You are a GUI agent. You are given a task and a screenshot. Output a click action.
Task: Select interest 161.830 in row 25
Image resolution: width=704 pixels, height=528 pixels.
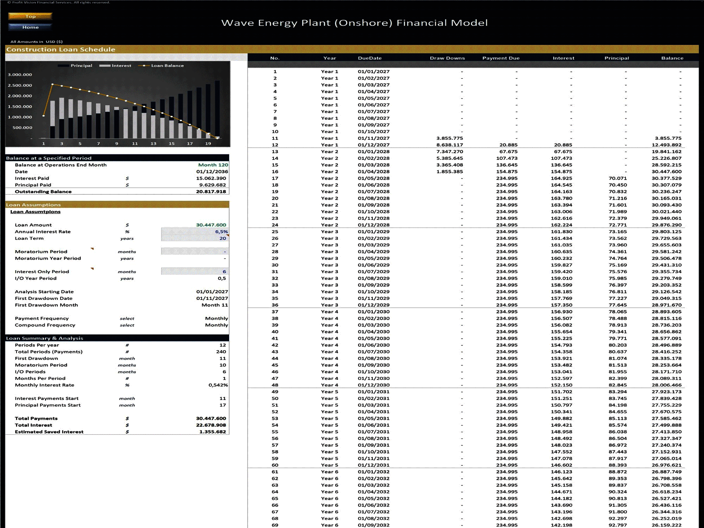(561, 231)
